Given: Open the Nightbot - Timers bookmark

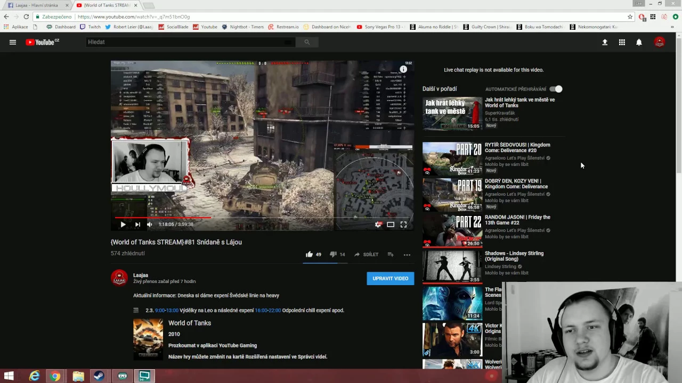Looking at the screenshot, I should click(242, 27).
